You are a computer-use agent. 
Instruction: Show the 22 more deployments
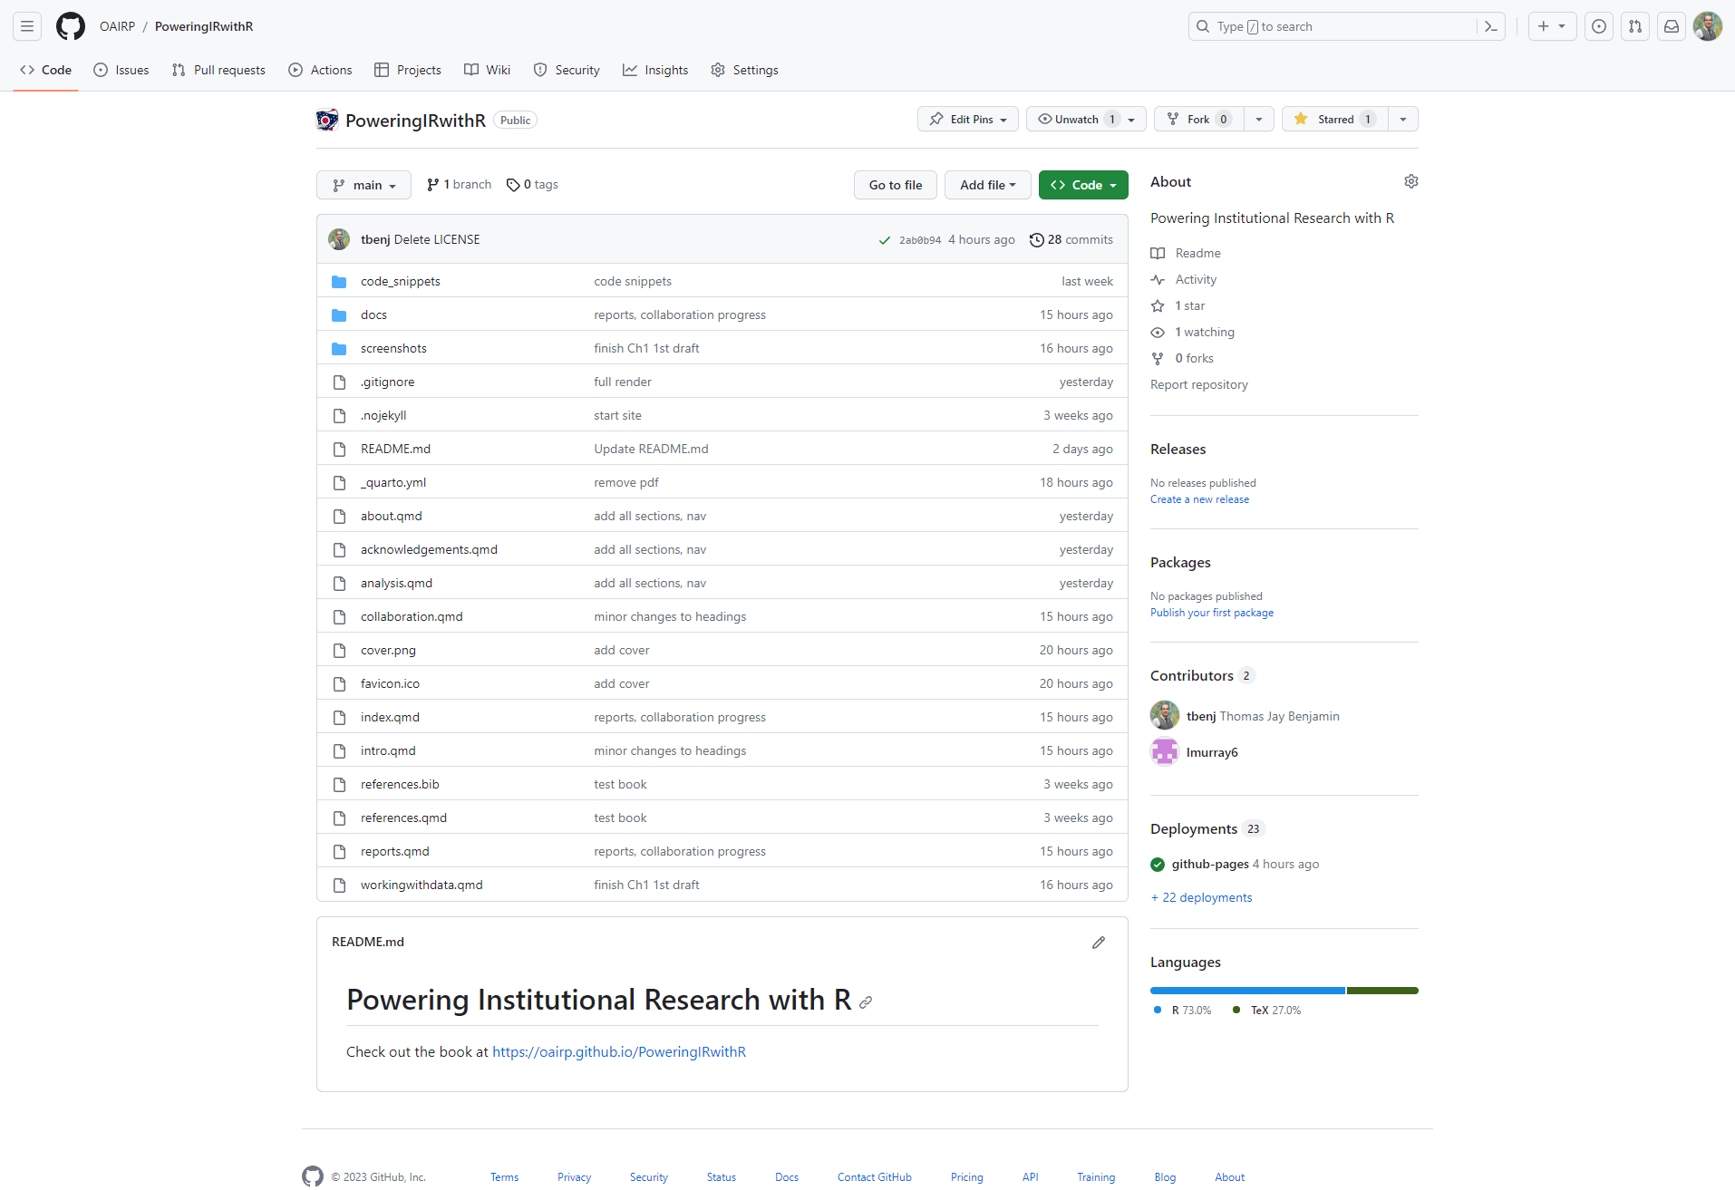1201,897
